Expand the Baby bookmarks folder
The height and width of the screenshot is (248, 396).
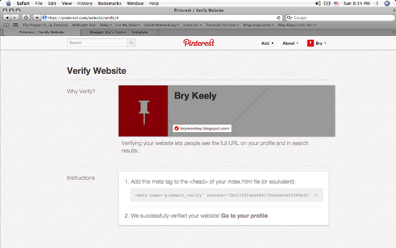pos(106,25)
